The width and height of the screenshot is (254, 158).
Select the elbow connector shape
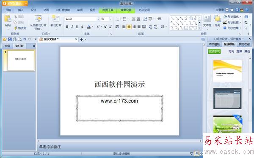tap(186, 23)
